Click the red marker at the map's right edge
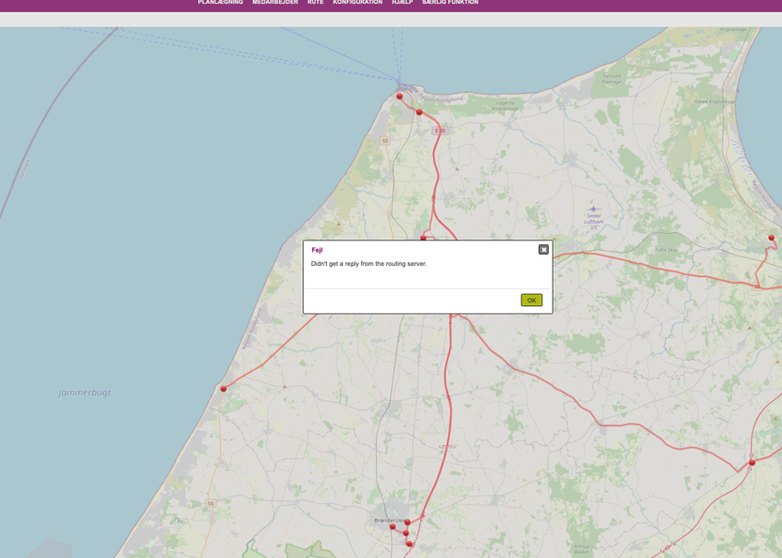Screen dimensions: 782x558 tap(772, 238)
